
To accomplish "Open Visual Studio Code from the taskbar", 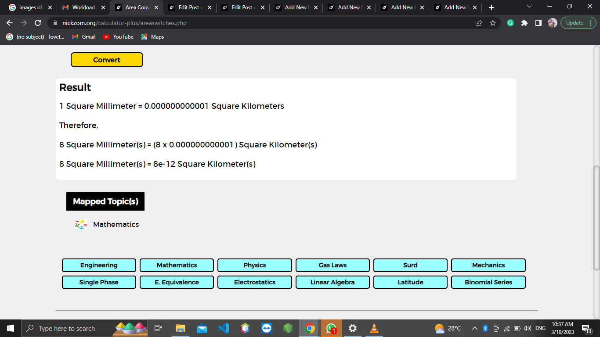I will coord(224,328).
